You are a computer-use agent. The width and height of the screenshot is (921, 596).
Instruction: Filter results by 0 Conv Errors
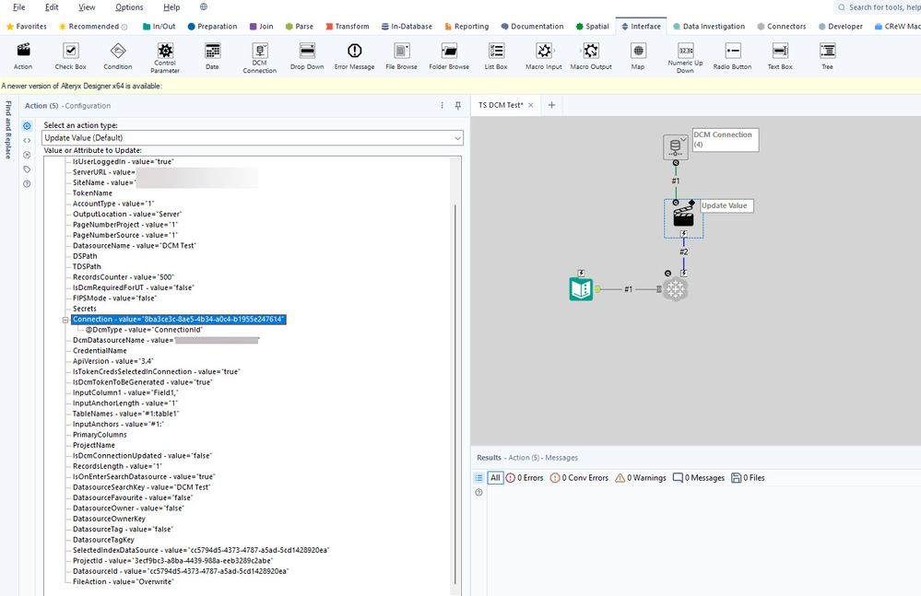(x=579, y=478)
